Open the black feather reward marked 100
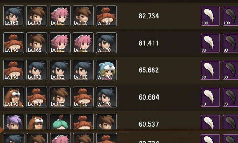Image resolution: width=238 pixels, height=143 pixels. coord(230,16)
